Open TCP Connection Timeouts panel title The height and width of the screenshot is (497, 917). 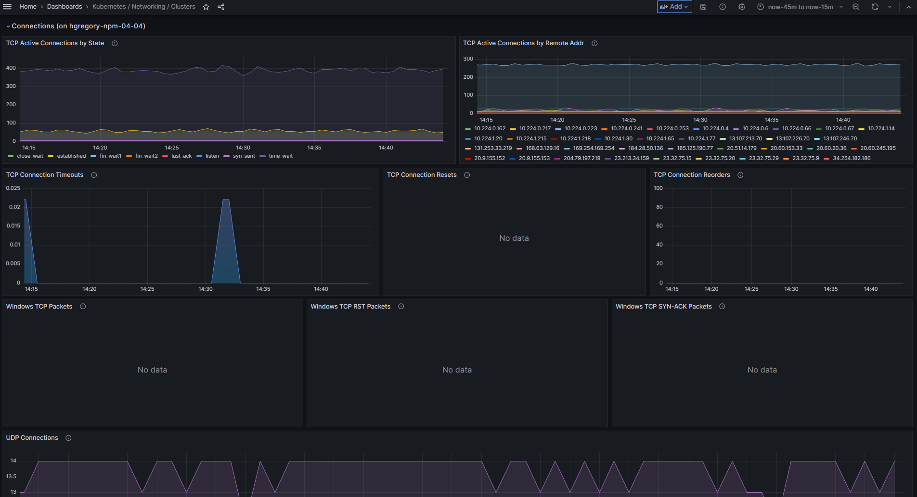click(45, 175)
